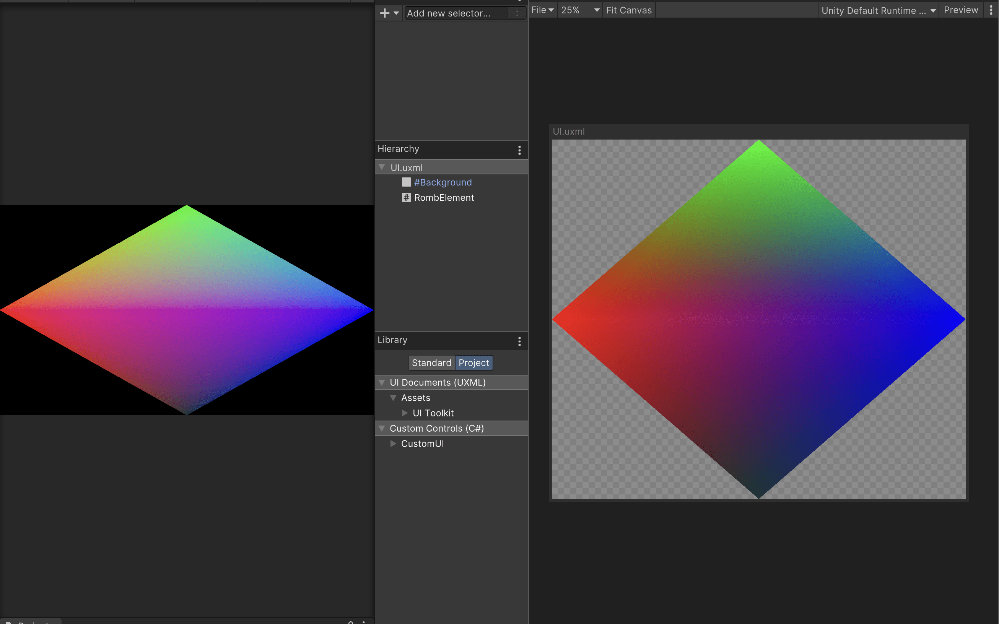
Task: Collapse the UI Documents (UXML) section
Action: click(x=382, y=382)
